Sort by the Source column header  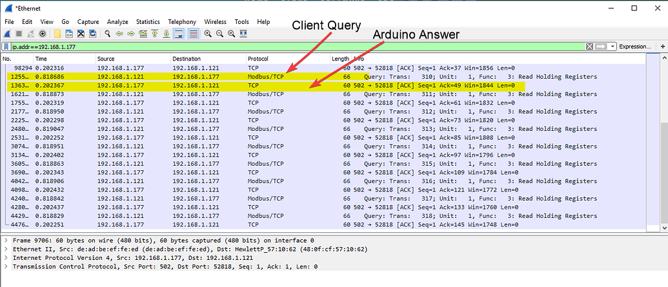(133, 59)
